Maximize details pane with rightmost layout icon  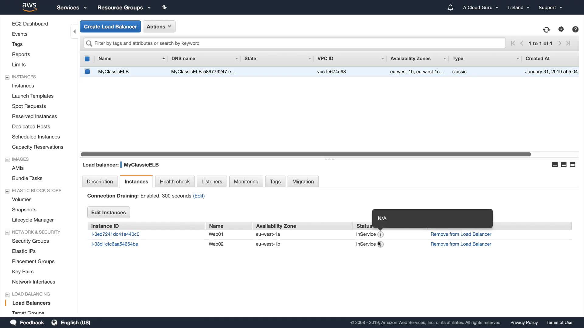(572, 164)
